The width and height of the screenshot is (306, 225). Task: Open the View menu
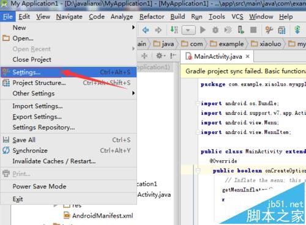(x=43, y=17)
